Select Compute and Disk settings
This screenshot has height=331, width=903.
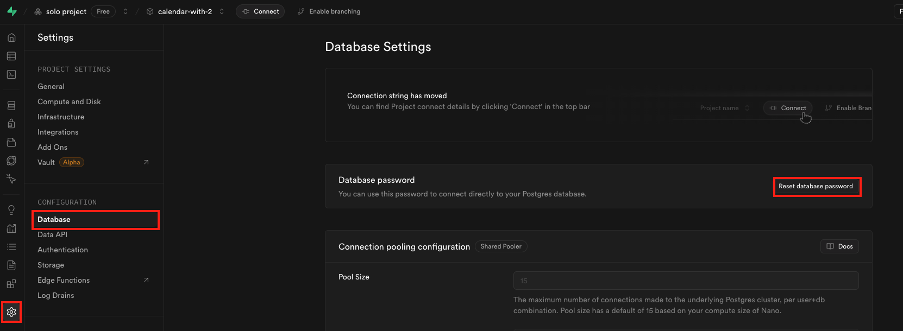(x=69, y=101)
